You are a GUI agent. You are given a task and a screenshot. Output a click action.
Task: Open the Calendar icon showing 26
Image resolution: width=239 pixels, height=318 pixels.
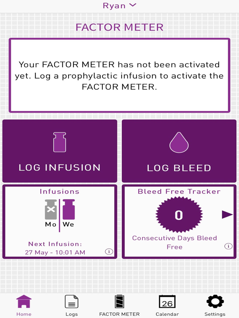167,301
